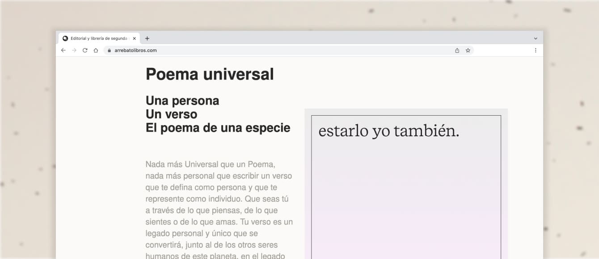Click the favicon on the Editorial tab

pos(65,38)
